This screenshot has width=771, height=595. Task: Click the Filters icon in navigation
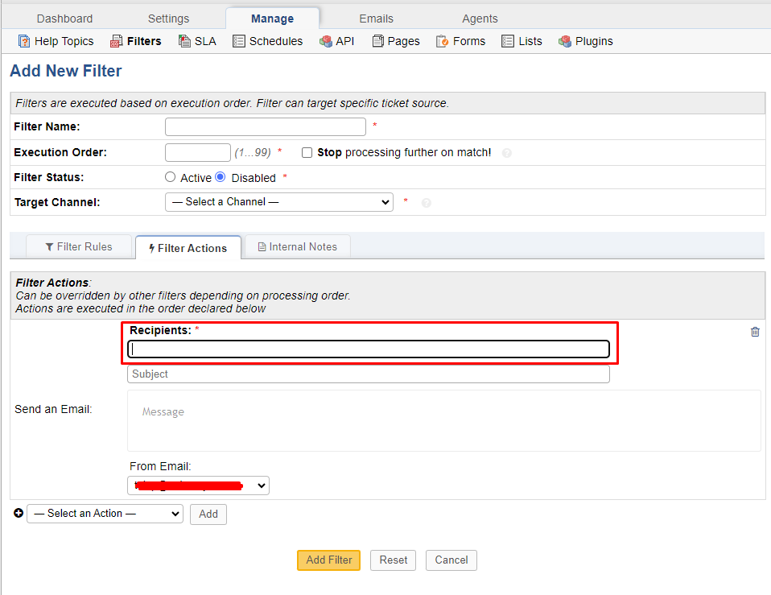117,41
